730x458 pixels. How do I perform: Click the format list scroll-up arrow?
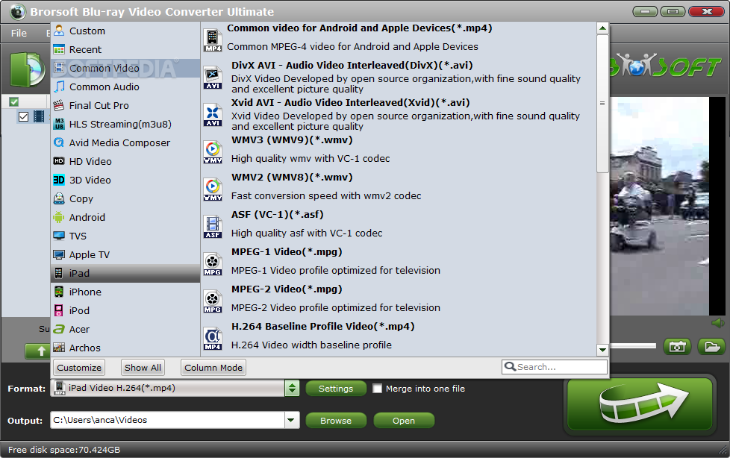click(602, 28)
